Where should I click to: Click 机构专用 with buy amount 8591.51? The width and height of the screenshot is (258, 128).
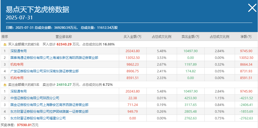pyautogui.click(x=17, y=78)
